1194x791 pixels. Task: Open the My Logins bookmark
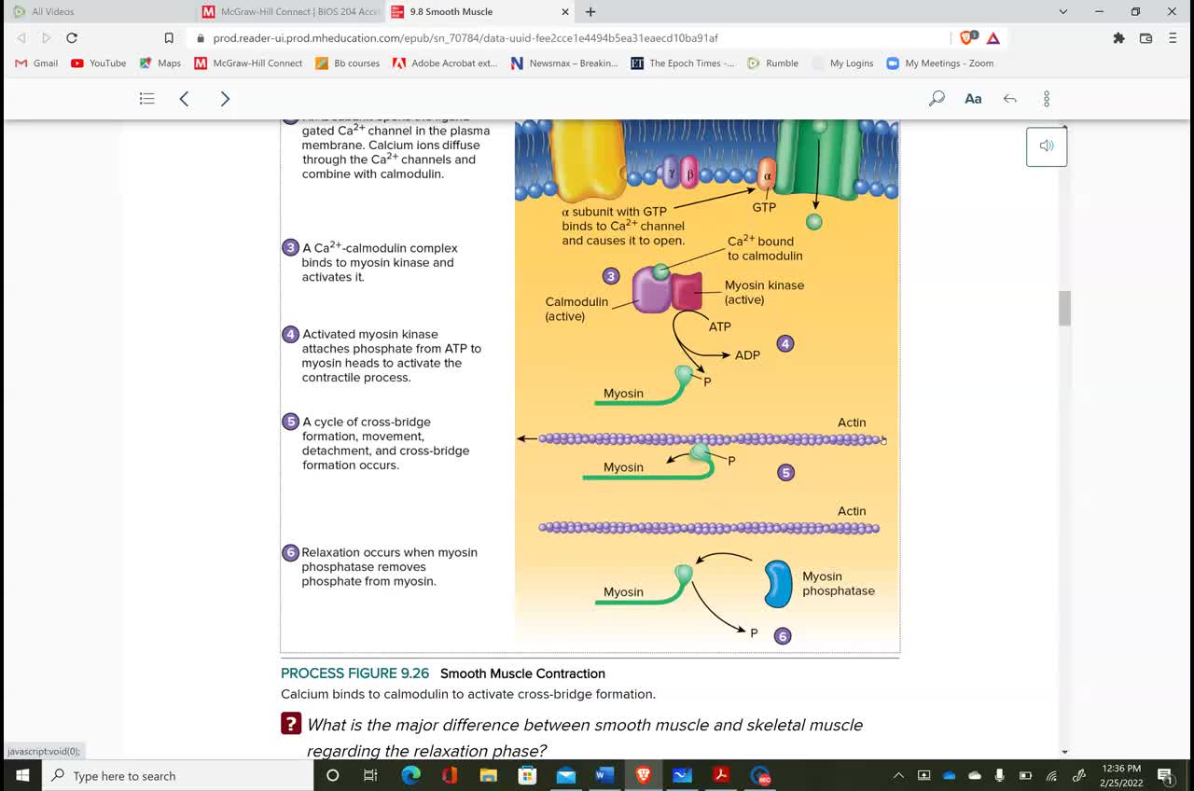(x=842, y=63)
